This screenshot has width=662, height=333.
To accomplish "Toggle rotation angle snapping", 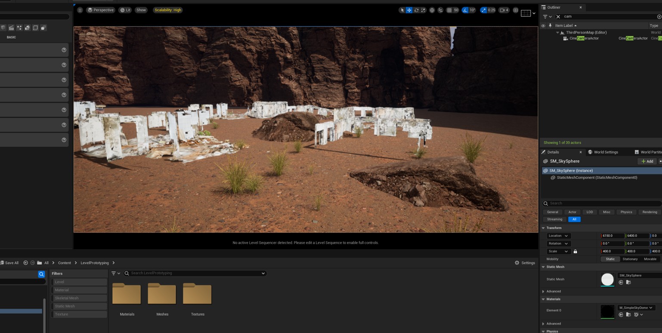I will (465, 10).
